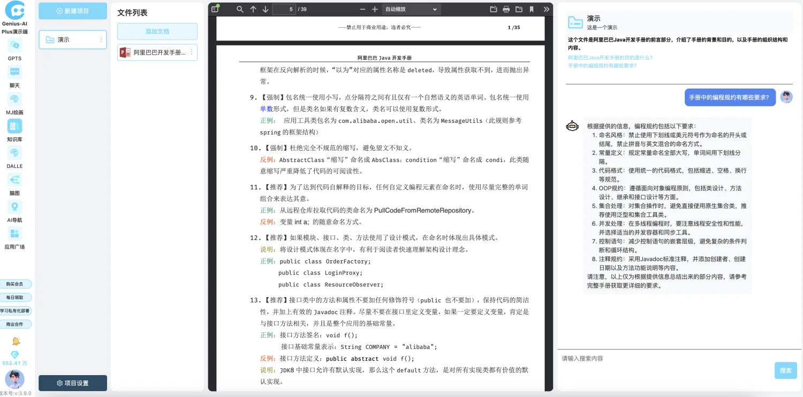Image resolution: width=803 pixels, height=397 pixels.
Task: Open the GPTS sidebar icon
Action: tap(14, 45)
